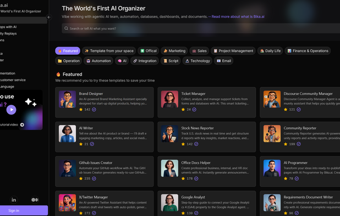Select the Project Management category tab

[x=233, y=51]
